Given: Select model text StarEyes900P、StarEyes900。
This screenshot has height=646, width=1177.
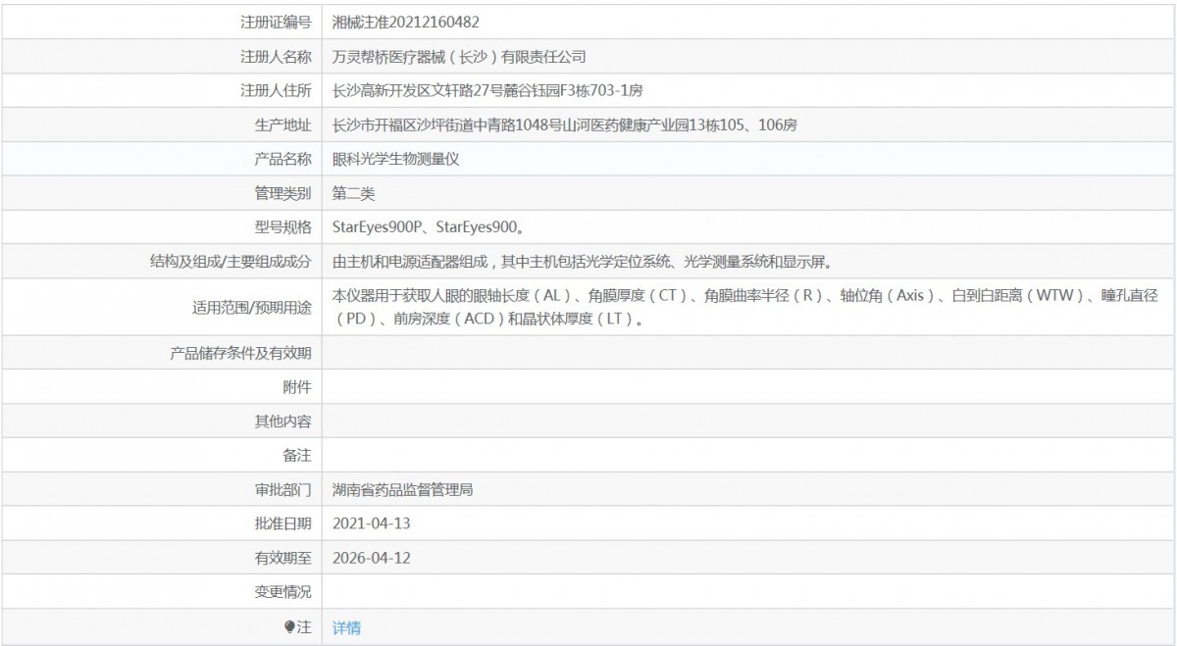Looking at the screenshot, I should 429,227.
